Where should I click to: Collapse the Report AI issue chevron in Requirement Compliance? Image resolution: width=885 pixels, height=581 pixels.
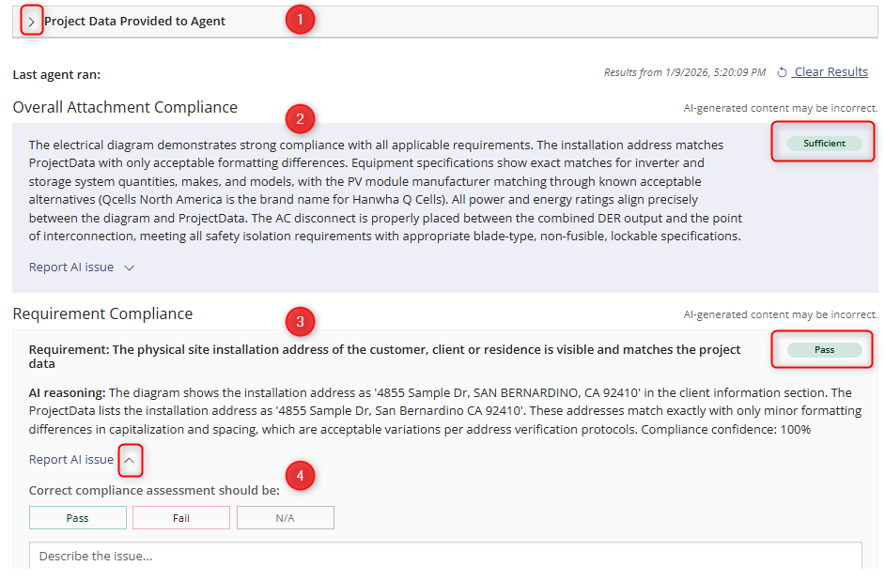click(131, 460)
